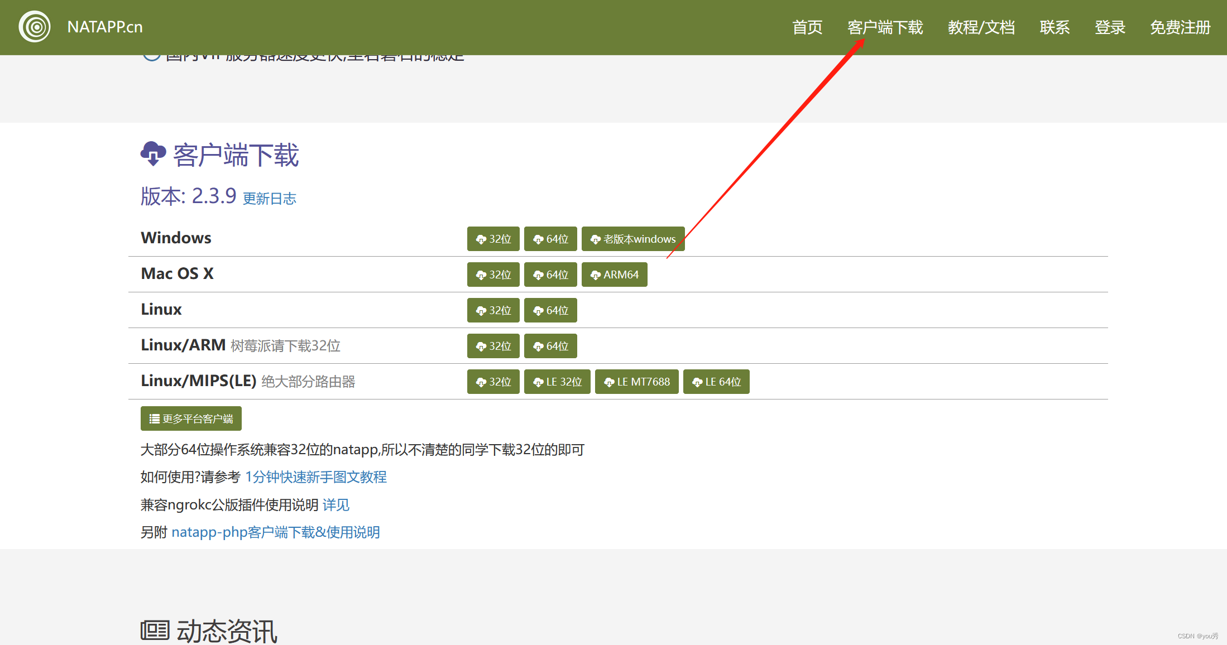Click 树莓派请下载32位 hint text
This screenshot has width=1227, height=645.
pyautogui.click(x=285, y=346)
